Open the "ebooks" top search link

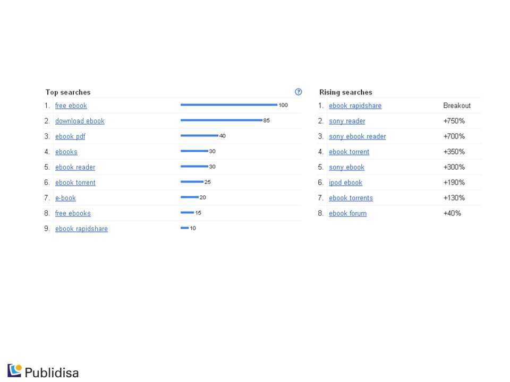pyautogui.click(x=66, y=152)
